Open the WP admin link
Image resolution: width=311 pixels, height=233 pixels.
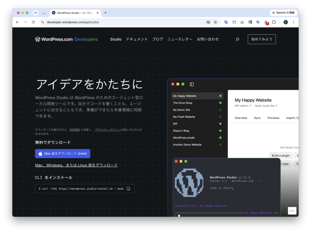click(243, 106)
